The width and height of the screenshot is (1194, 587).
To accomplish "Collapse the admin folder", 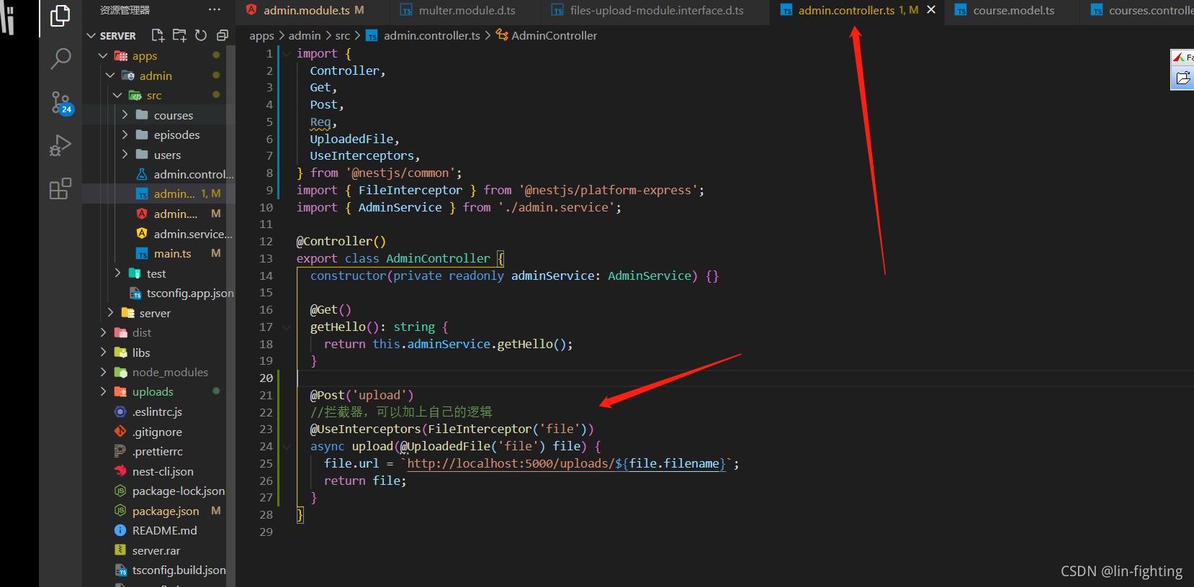I will click(x=110, y=76).
